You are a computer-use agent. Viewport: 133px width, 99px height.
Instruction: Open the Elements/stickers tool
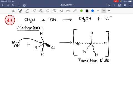[54, 11]
